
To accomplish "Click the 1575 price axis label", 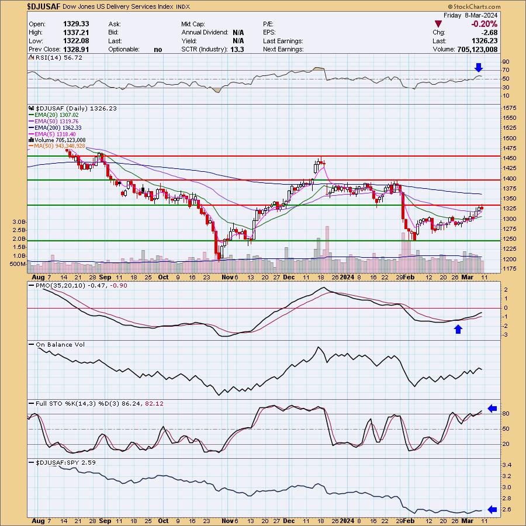I will coord(510,108).
